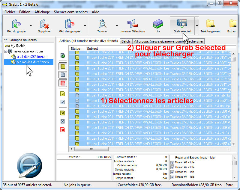The height and width of the screenshot is (190, 240).
Task: Click horizontal scrollbar thumb in articles list
Action: (x=91, y=149)
